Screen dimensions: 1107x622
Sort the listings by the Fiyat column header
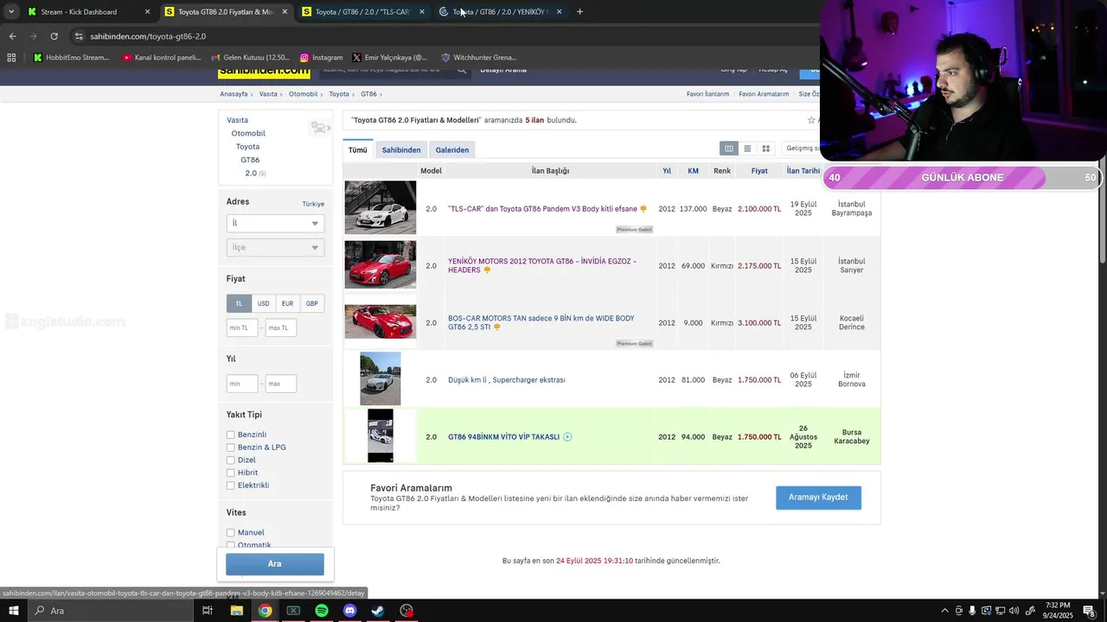759,171
